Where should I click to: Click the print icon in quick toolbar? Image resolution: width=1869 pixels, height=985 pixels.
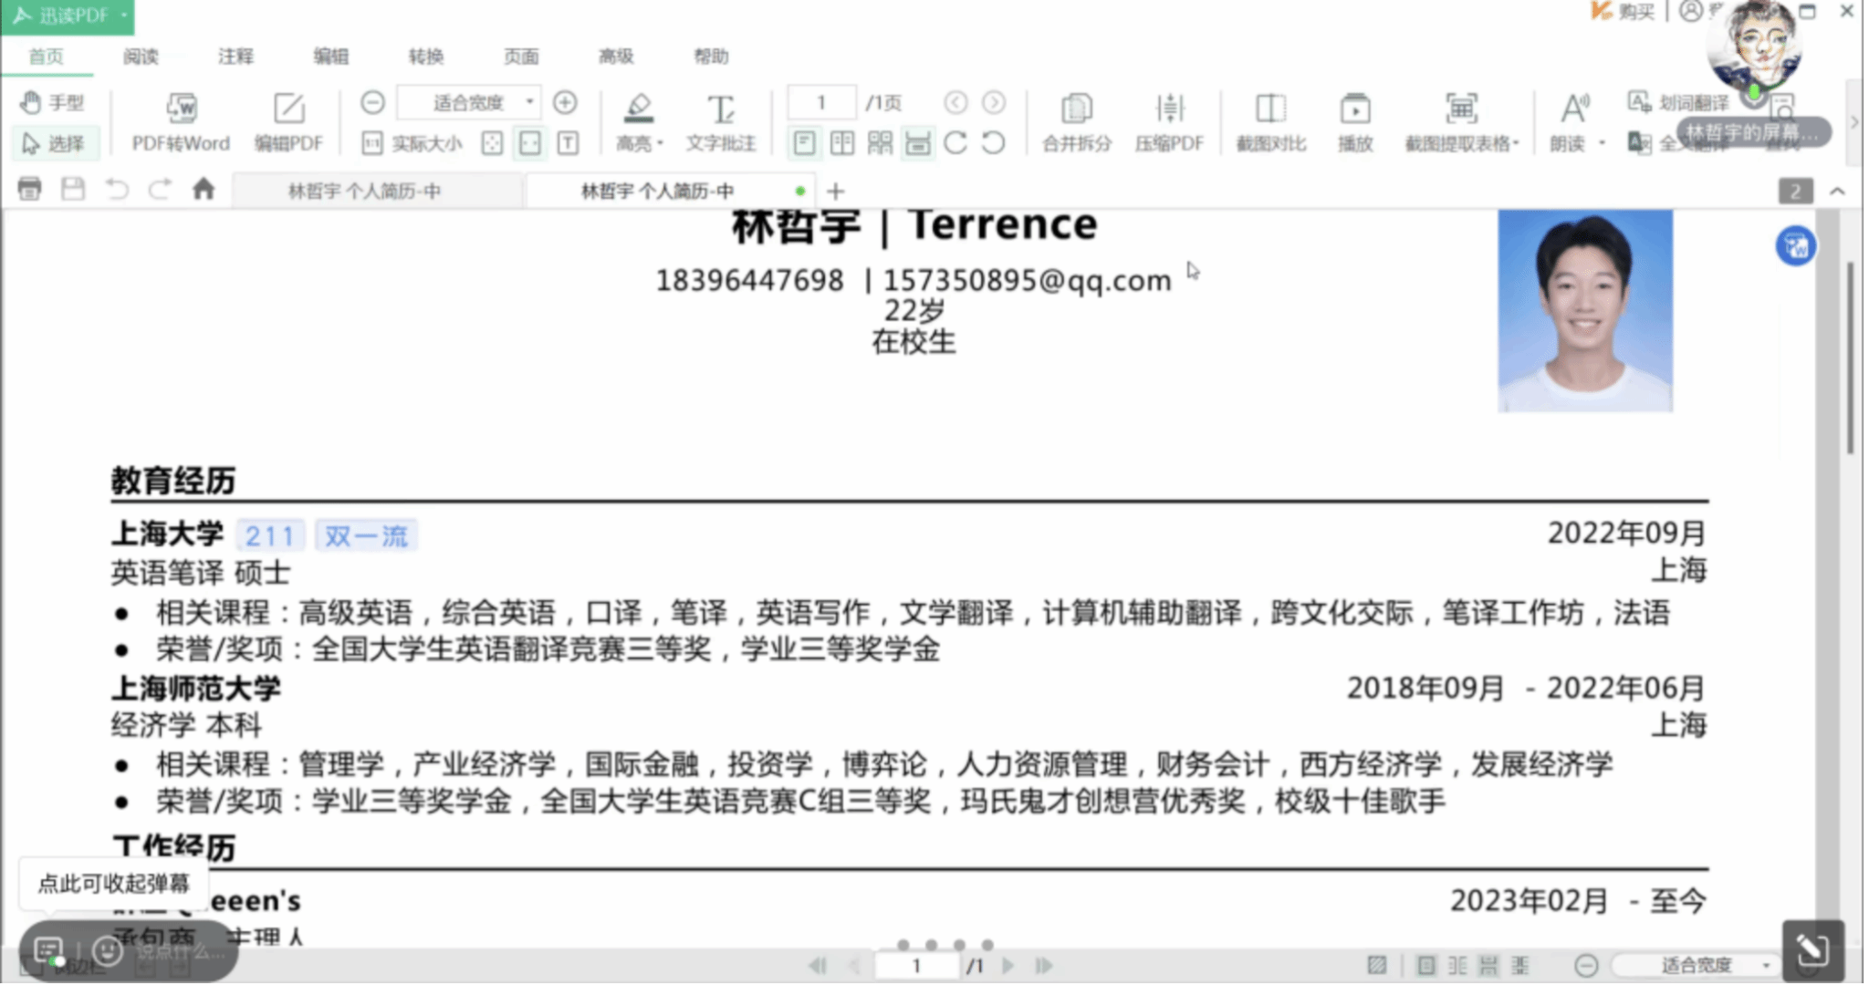30,190
